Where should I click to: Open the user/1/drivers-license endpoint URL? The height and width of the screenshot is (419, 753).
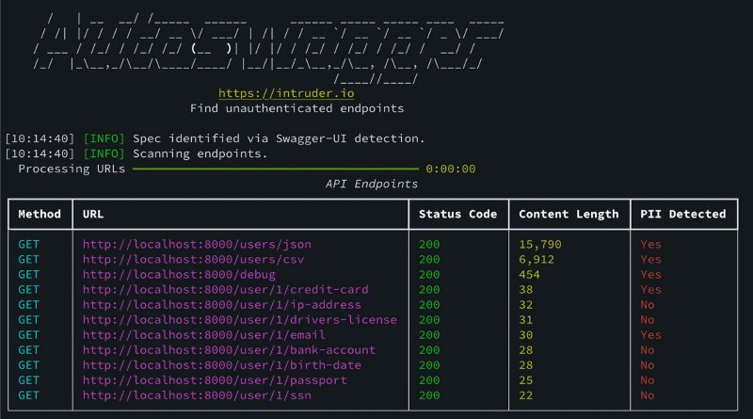point(239,319)
